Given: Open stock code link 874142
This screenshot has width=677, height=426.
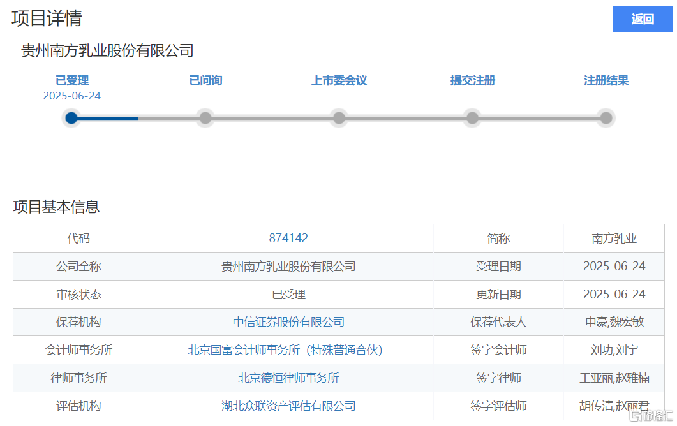Looking at the screenshot, I should click(x=288, y=239).
